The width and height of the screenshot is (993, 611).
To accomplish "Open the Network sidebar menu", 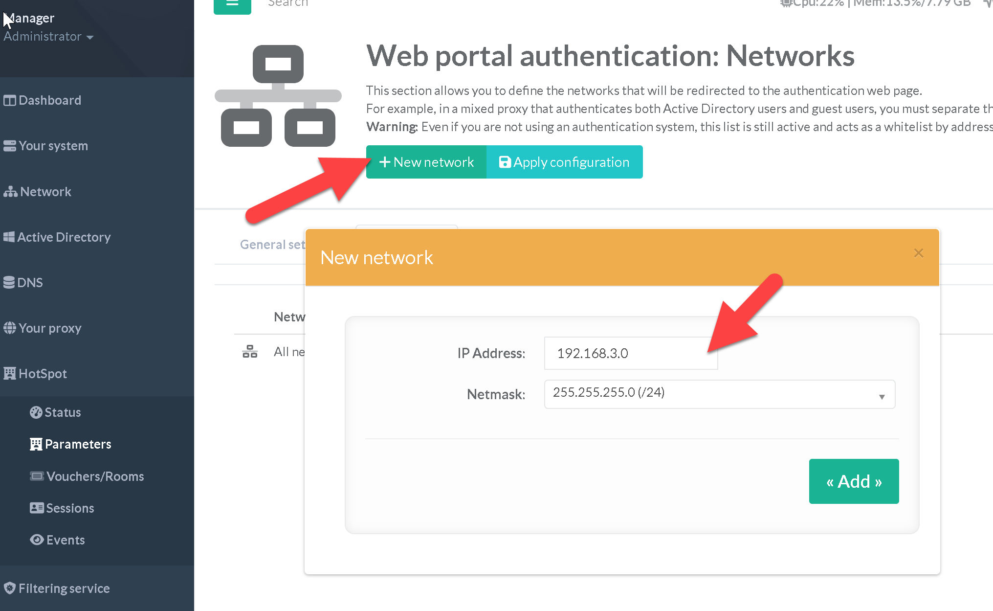I will pos(45,192).
